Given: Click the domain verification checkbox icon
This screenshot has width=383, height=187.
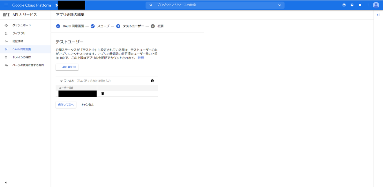Looking at the screenshot, I should click(6, 57).
